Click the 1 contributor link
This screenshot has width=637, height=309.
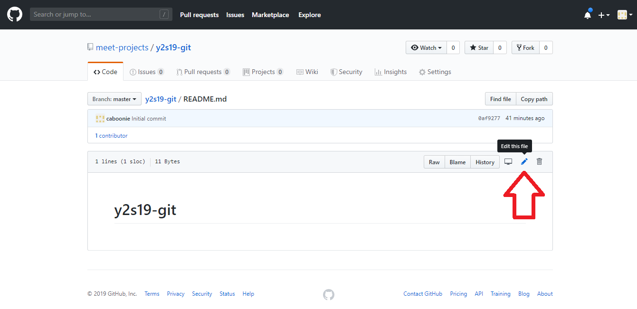click(x=111, y=135)
